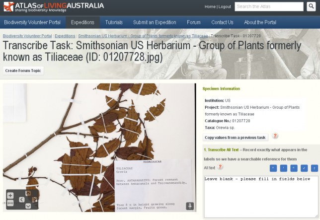The width and height of the screenshot is (320, 220).
Task: Insert double-quote seconds symbol button
Action: point(293,168)
